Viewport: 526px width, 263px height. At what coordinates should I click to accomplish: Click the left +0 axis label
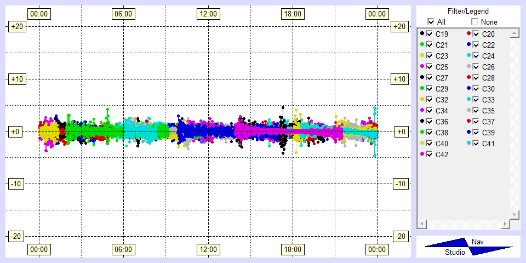click(15, 131)
